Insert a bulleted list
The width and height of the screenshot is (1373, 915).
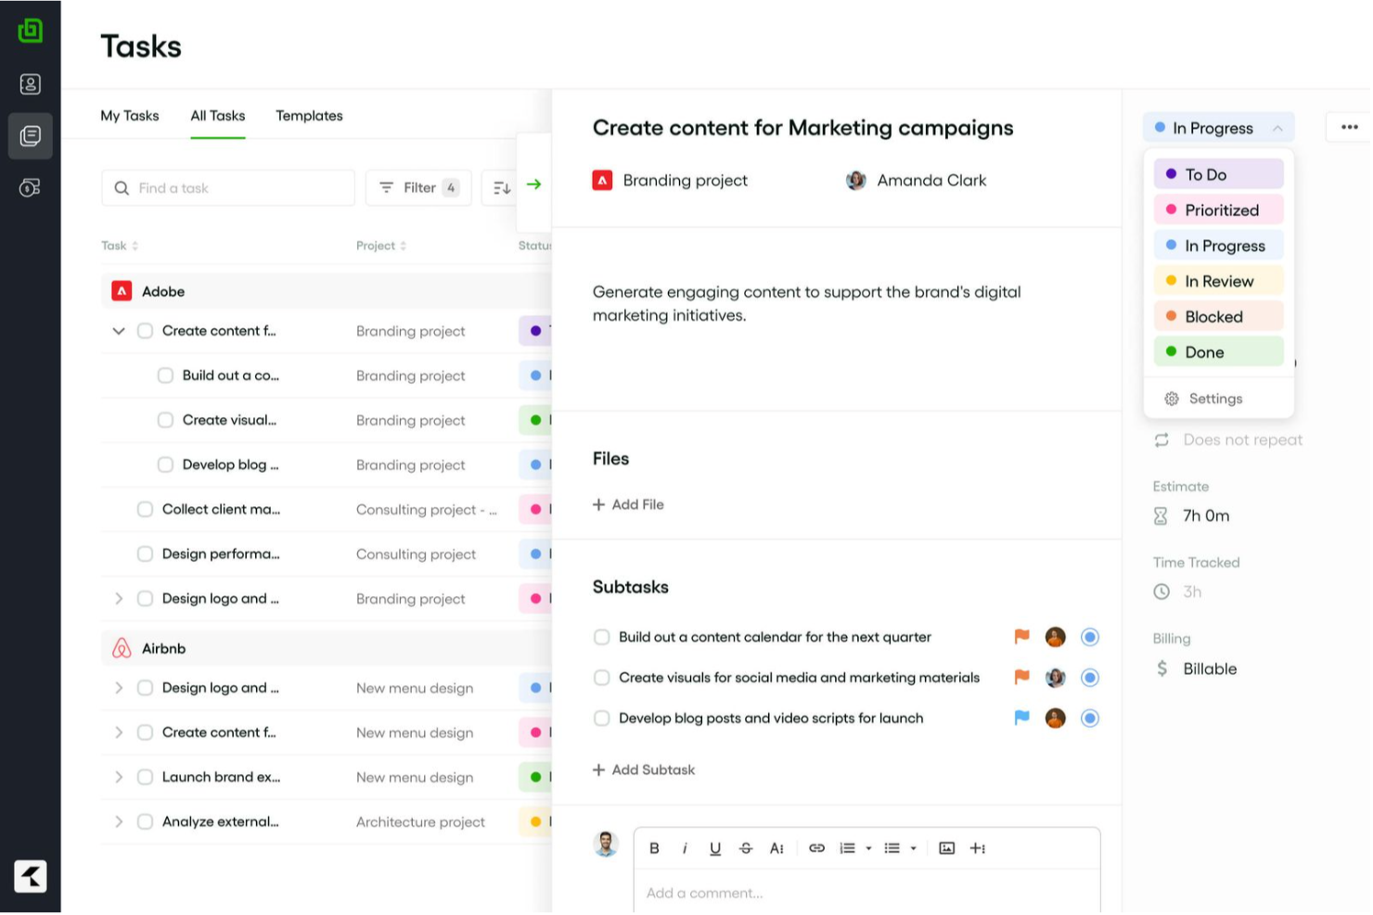click(892, 848)
